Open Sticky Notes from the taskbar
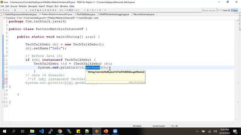This screenshot has height=135, width=241. pyautogui.click(x=78, y=131)
